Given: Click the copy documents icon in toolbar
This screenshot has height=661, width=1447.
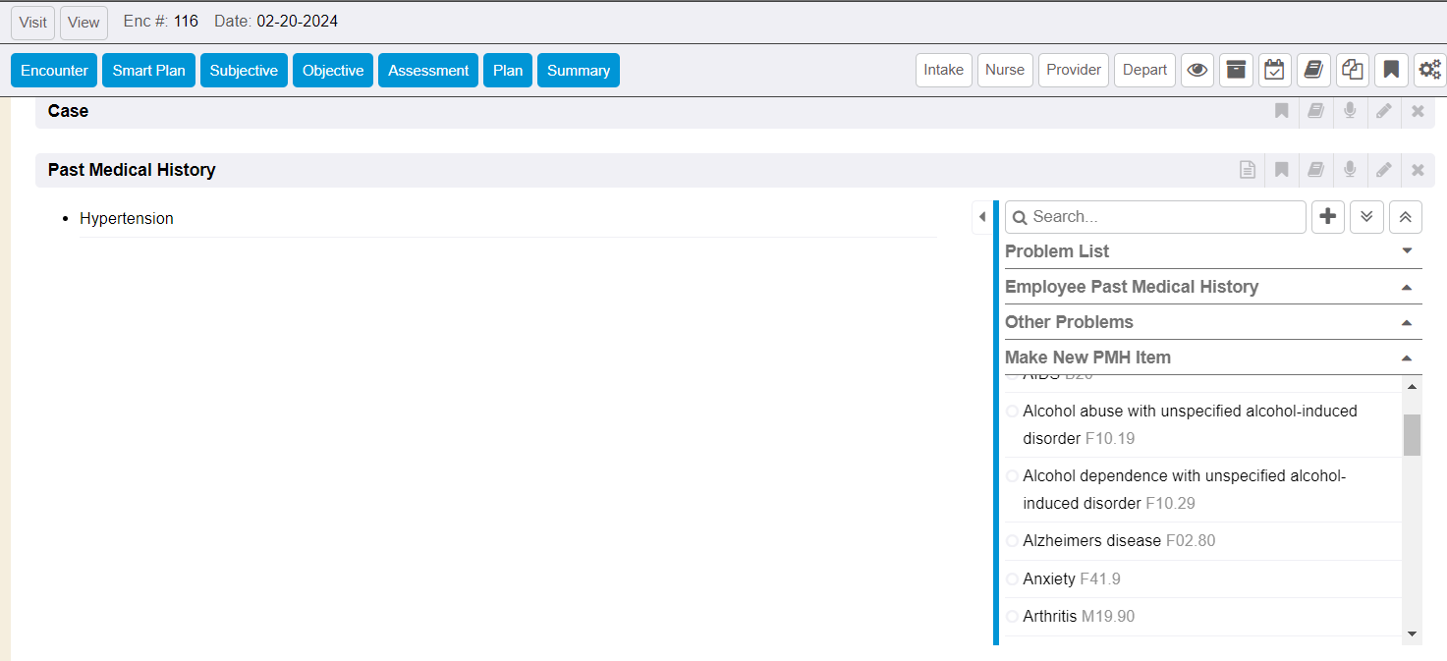Looking at the screenshot, I should (x=1353, y=70).
